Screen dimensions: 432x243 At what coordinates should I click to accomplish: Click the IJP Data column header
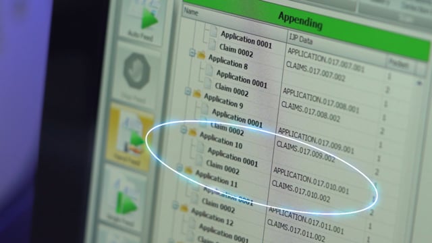(x=301, y=40)
